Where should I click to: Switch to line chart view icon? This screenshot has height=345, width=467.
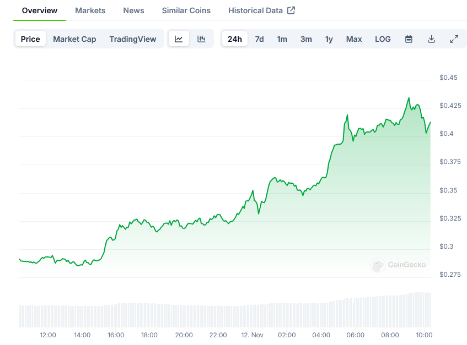(179, 39)
